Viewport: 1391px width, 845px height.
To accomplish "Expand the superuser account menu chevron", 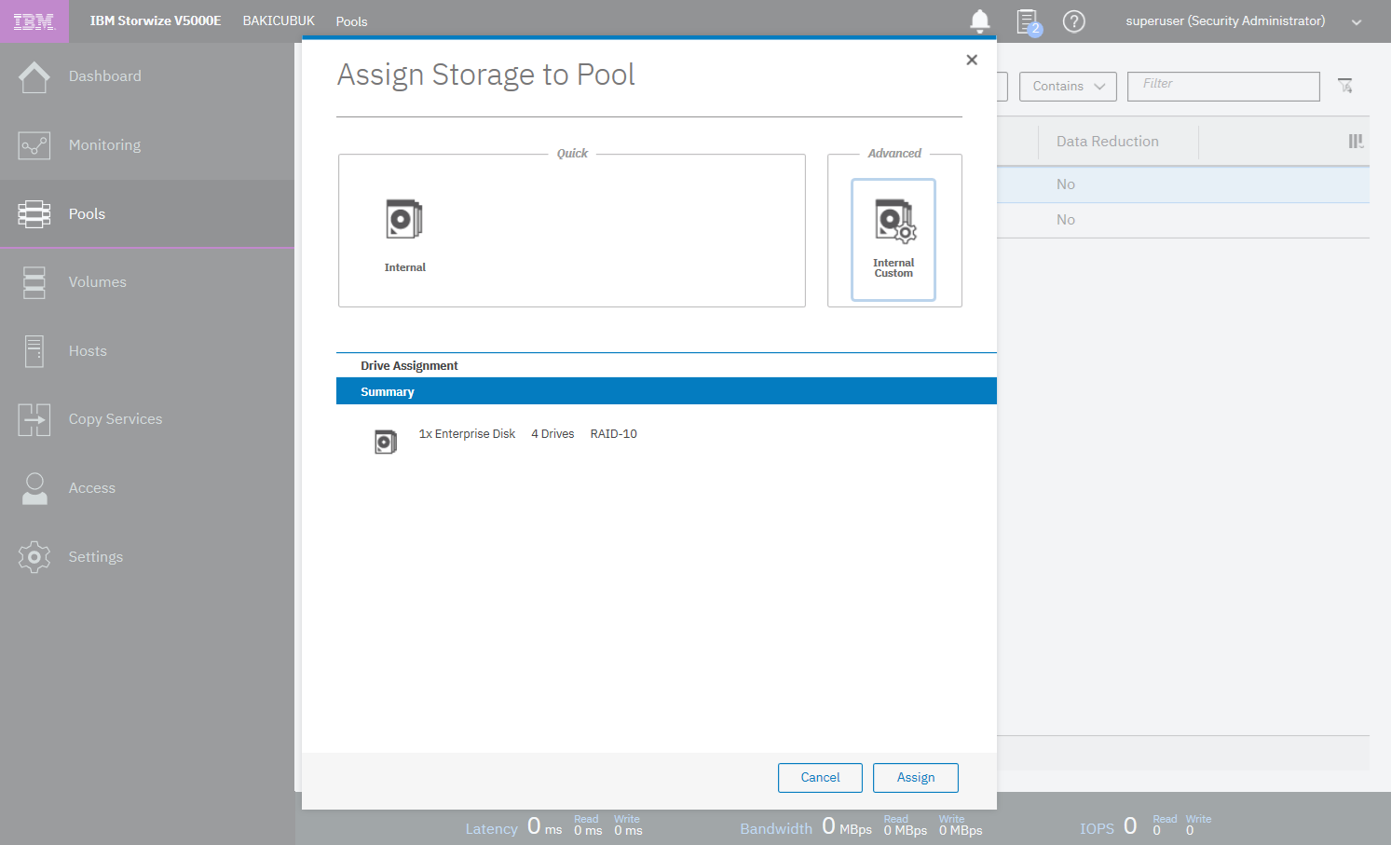I will [1357, 22].
